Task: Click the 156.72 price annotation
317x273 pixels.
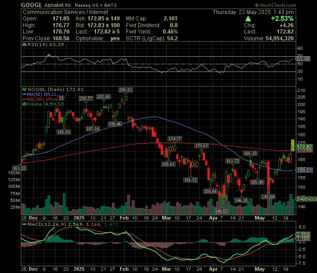Action: pyautogui.click(x=191, y=180)
